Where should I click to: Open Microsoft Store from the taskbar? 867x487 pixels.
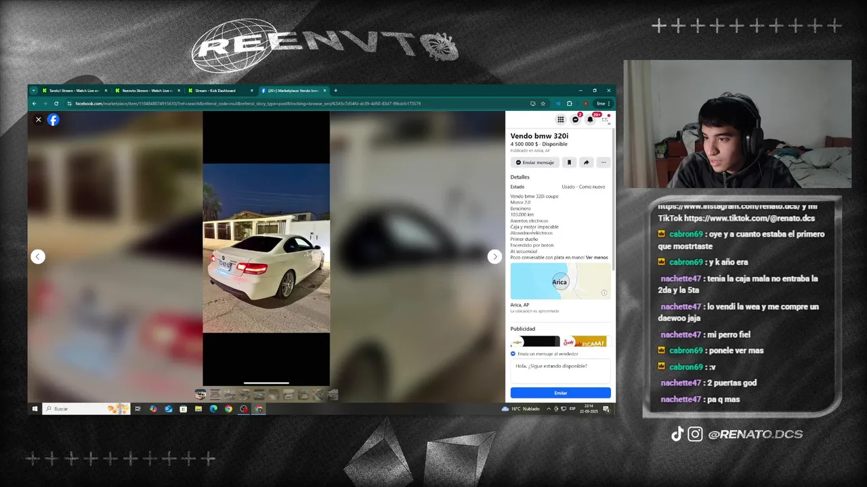[x=183, y=409]
